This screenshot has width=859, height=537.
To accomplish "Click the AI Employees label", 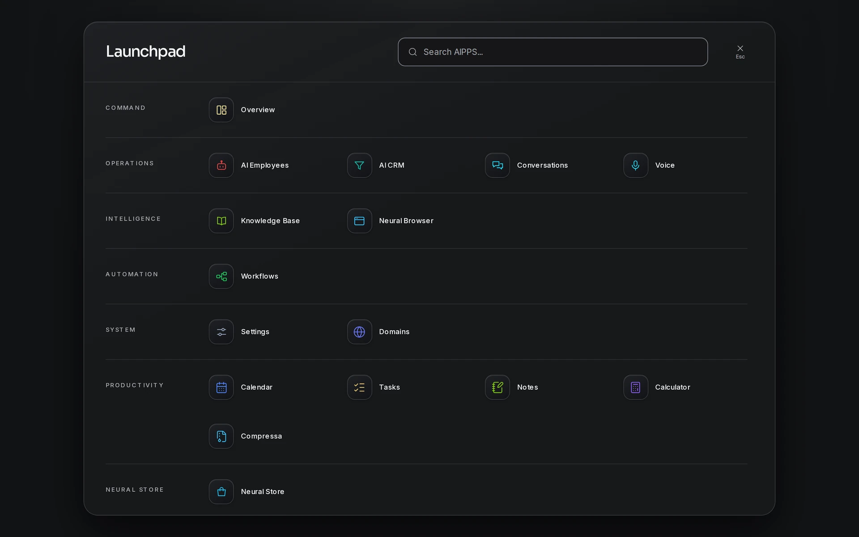I will pos(264,165).
